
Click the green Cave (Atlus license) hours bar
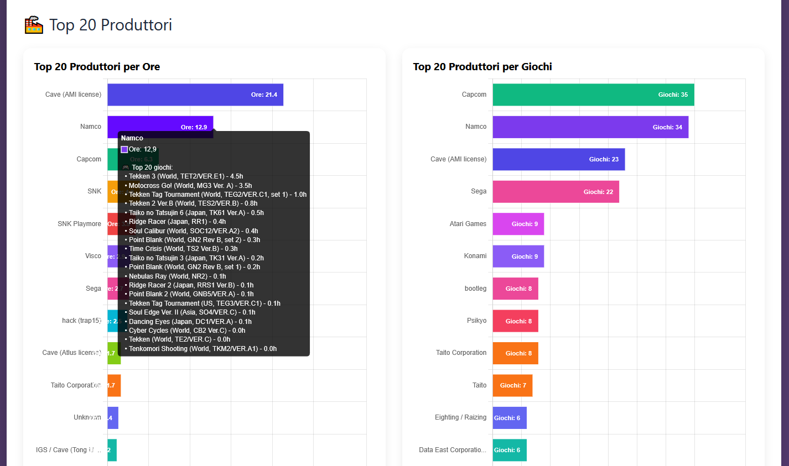114,353
